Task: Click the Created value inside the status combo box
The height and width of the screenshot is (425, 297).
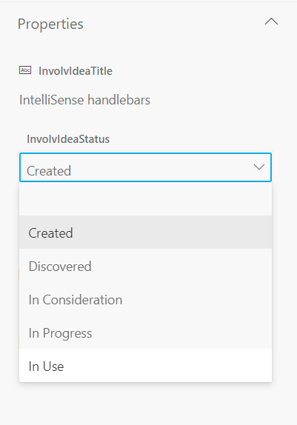Action: coord(49,171)
